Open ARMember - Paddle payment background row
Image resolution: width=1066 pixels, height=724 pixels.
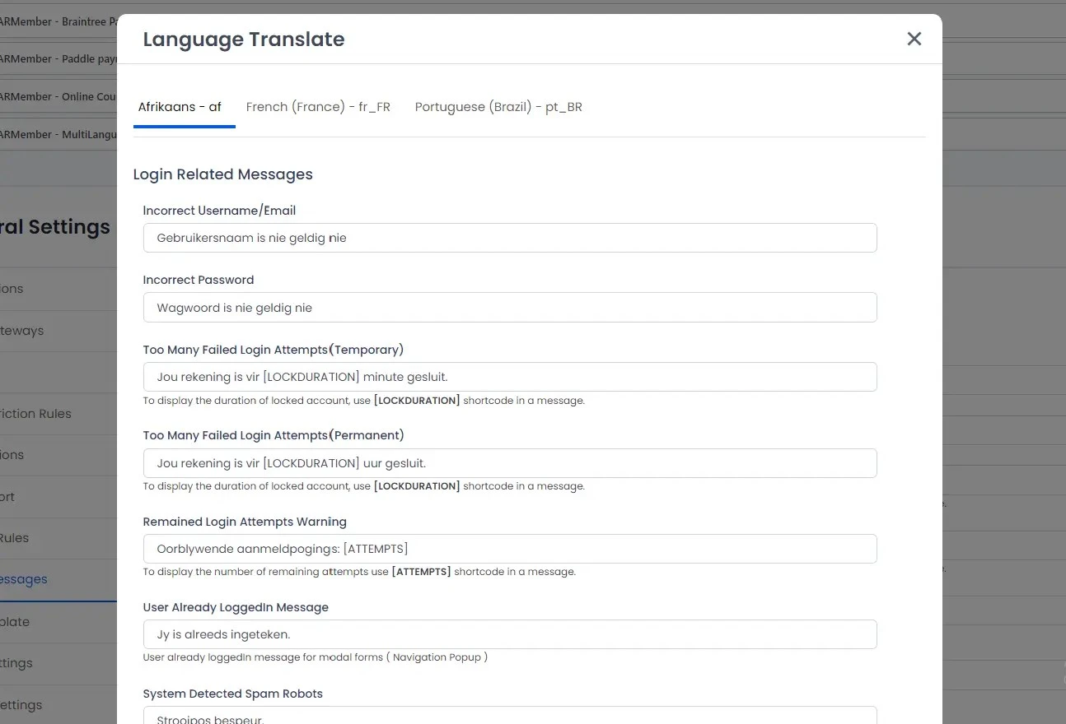(x=58, y=59)
